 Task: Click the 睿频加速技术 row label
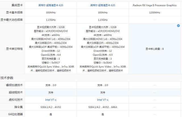(x=15, y=85)
